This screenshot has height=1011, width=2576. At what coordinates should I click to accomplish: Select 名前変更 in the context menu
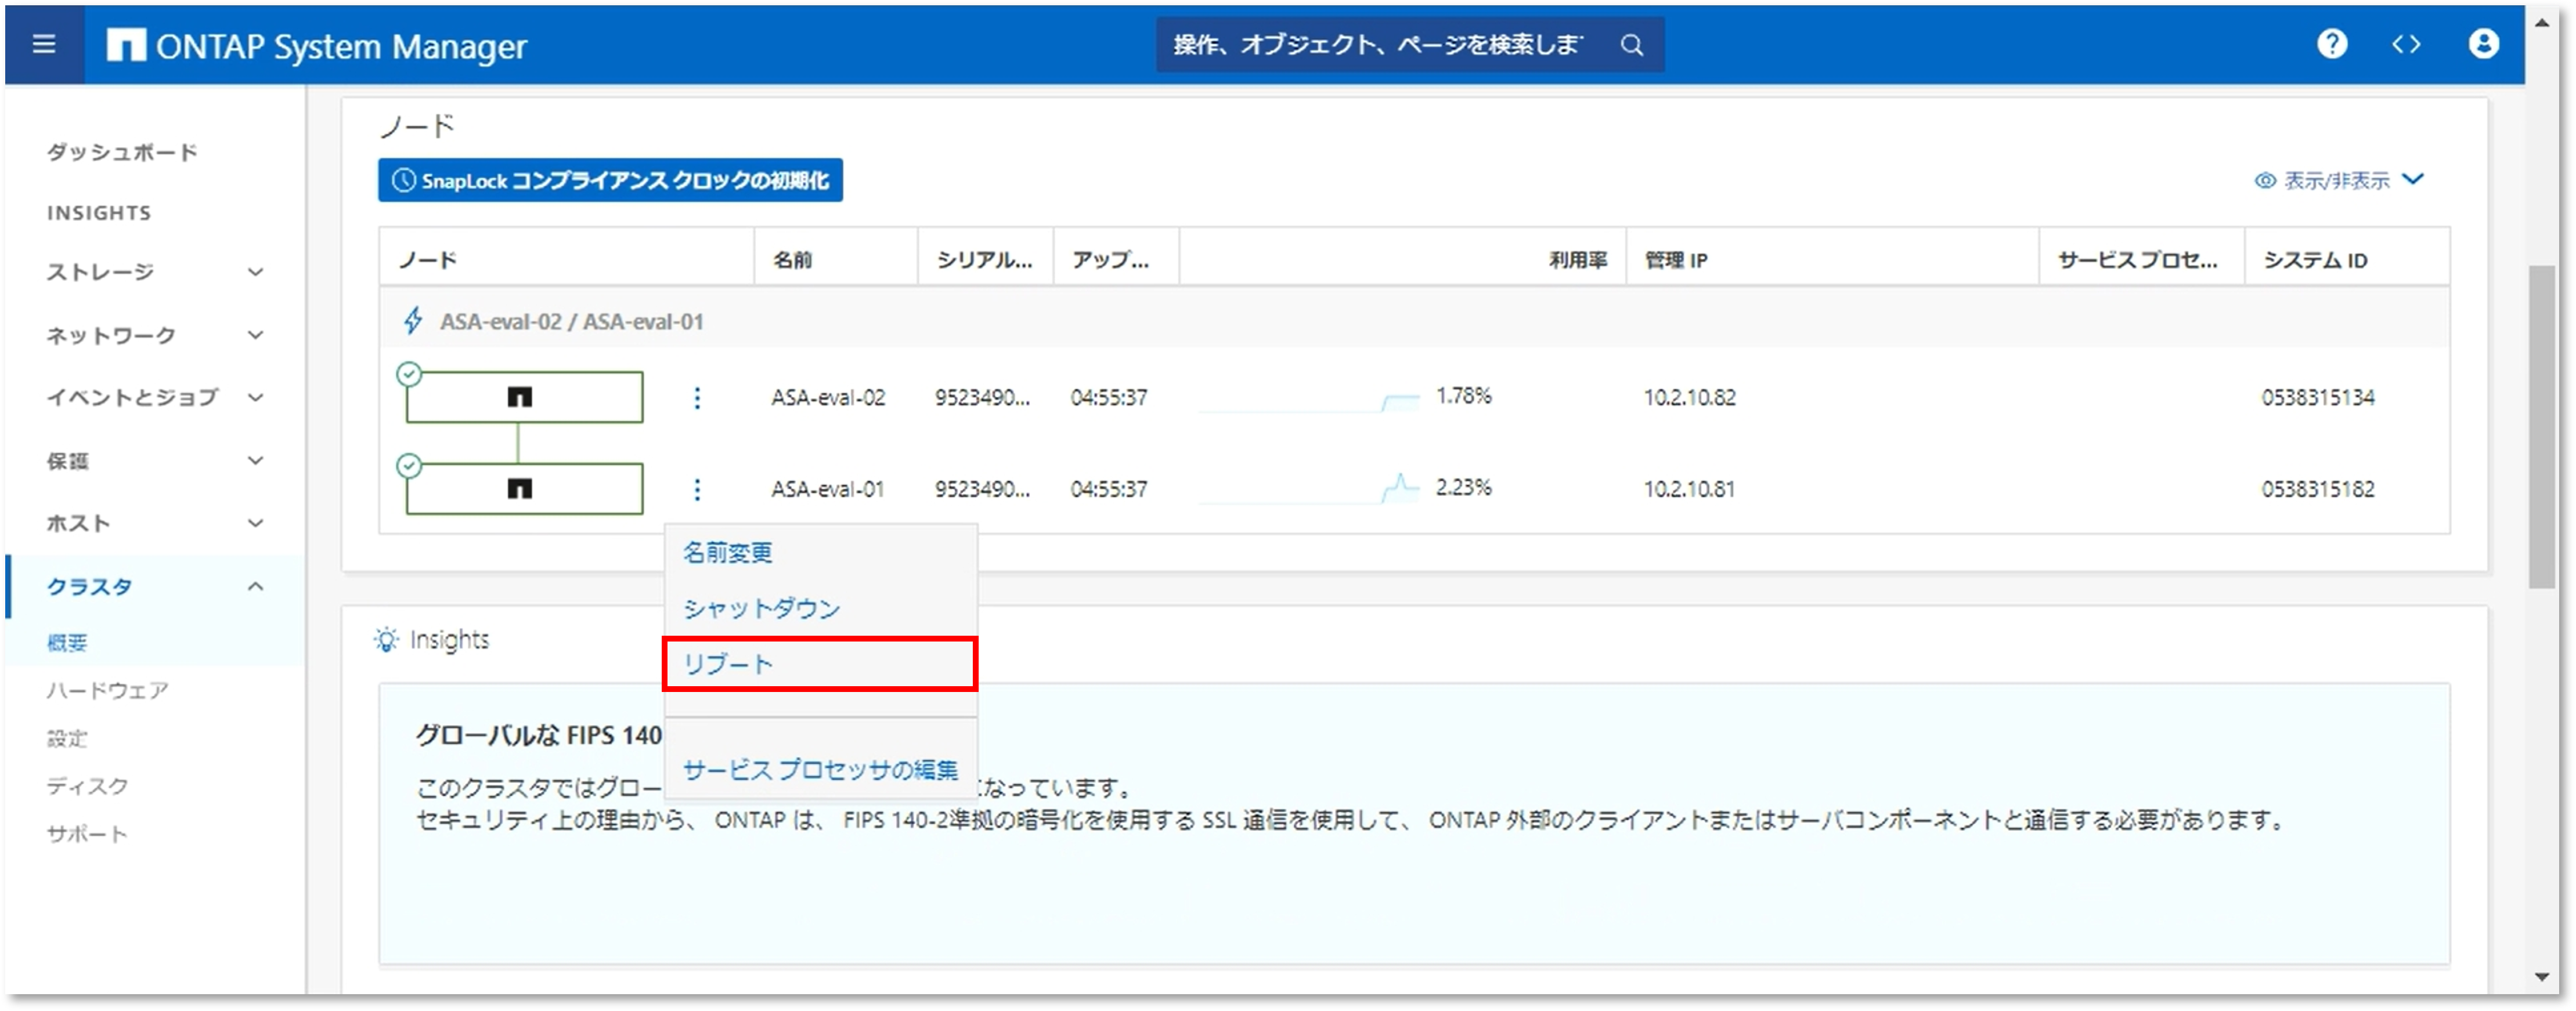click(728, 552)
